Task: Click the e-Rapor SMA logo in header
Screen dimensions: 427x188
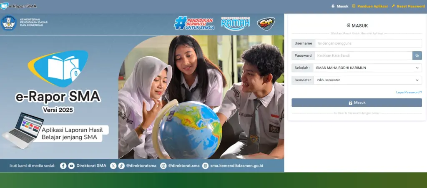Action: coord(18,6)
